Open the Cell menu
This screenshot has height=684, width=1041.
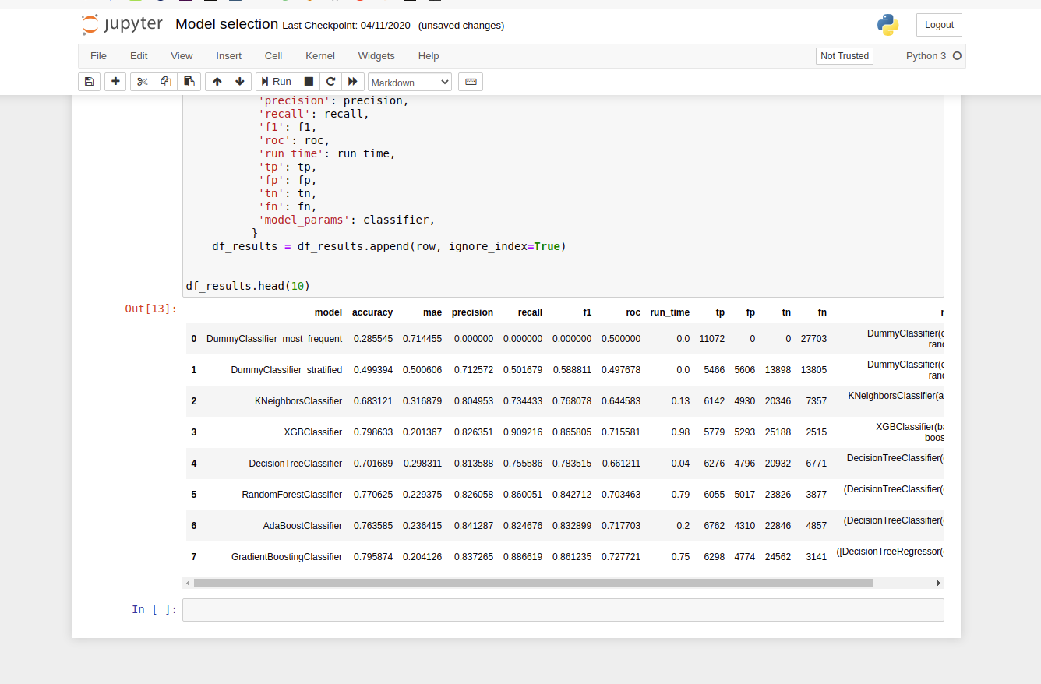tap(273, 56)
